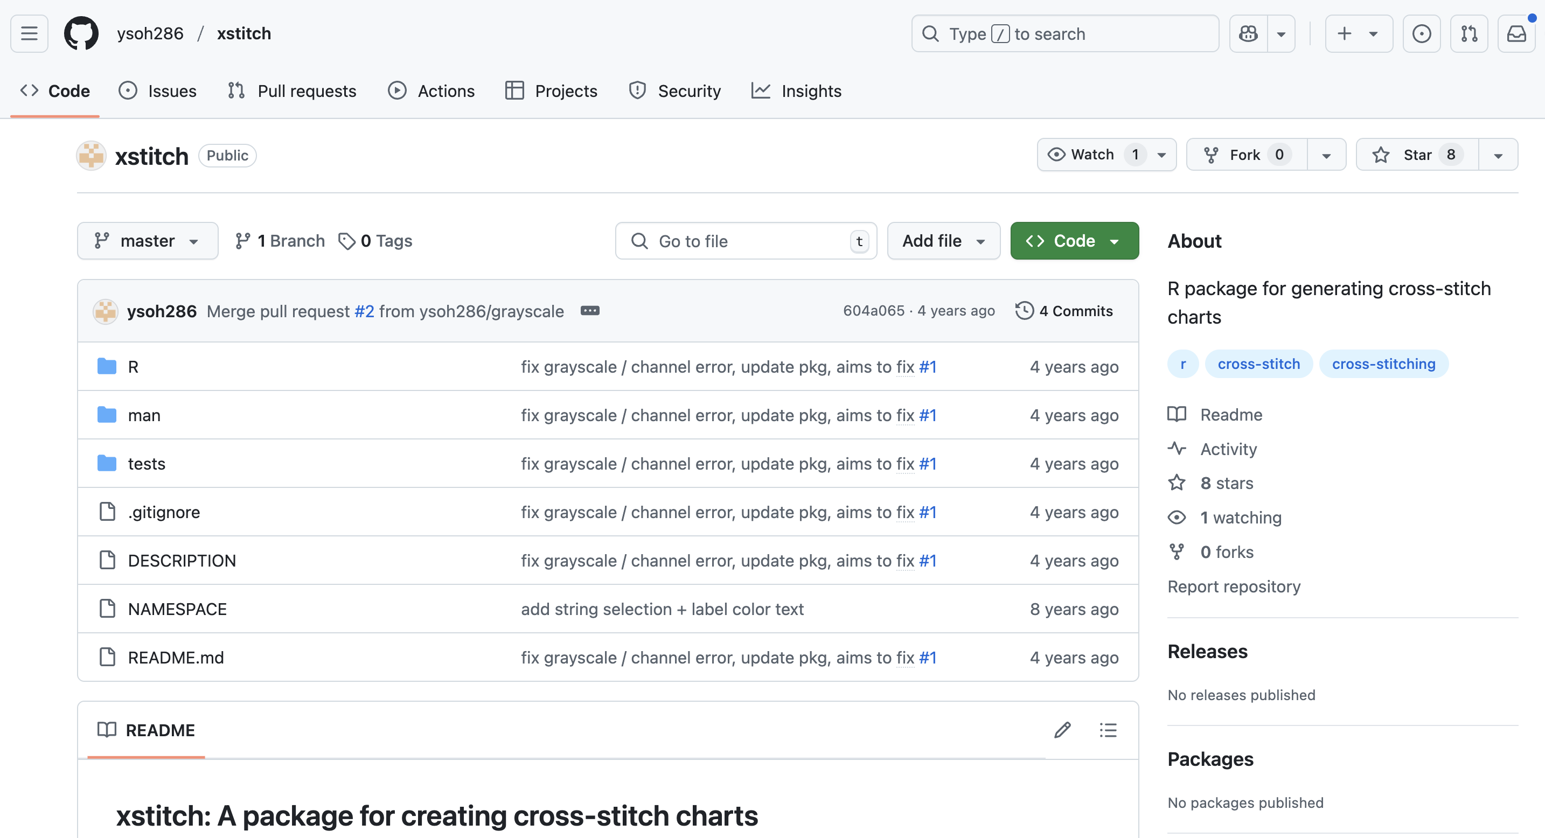
Task: Open the Packages heading link
Action: (x=1210, y=759)
